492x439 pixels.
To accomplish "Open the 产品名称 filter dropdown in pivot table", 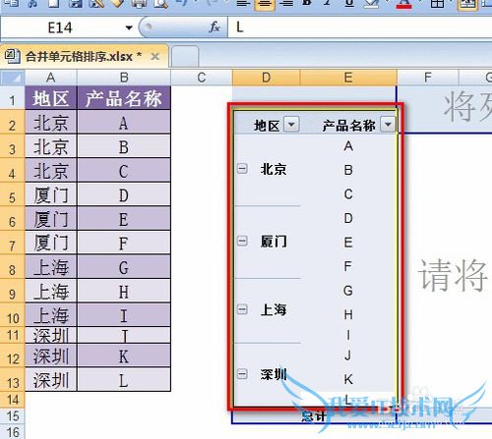I will click(388, 125).
